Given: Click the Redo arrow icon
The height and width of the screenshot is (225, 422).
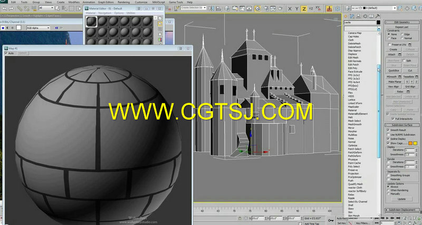Looking at the screenshot, I should point(12,8).
